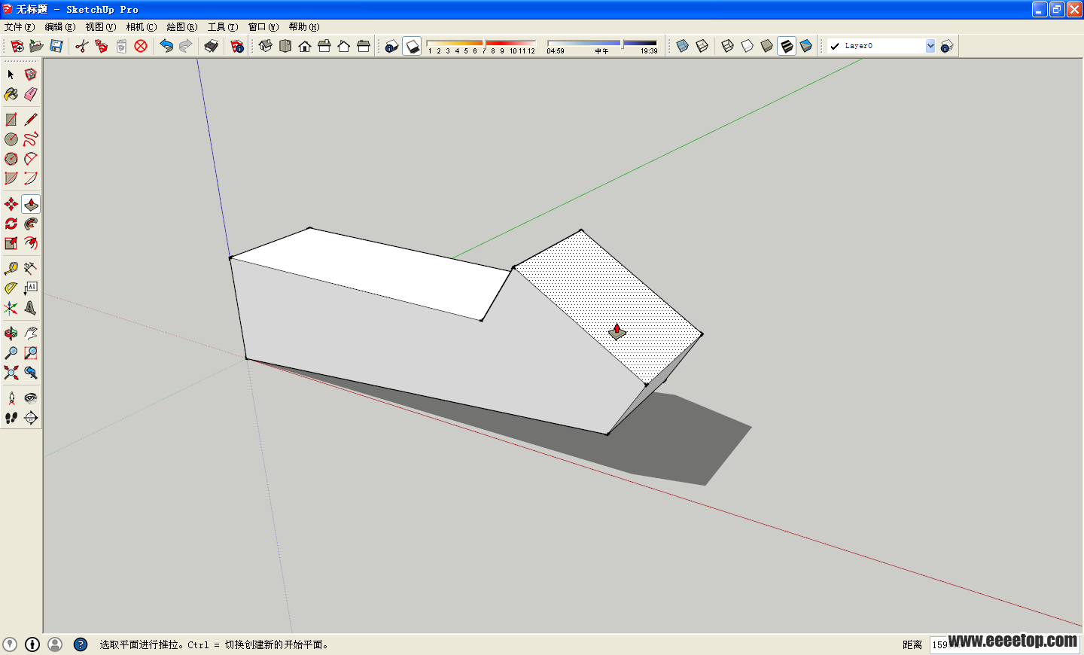Select the Walk footprints tool

tap(11, 418)
